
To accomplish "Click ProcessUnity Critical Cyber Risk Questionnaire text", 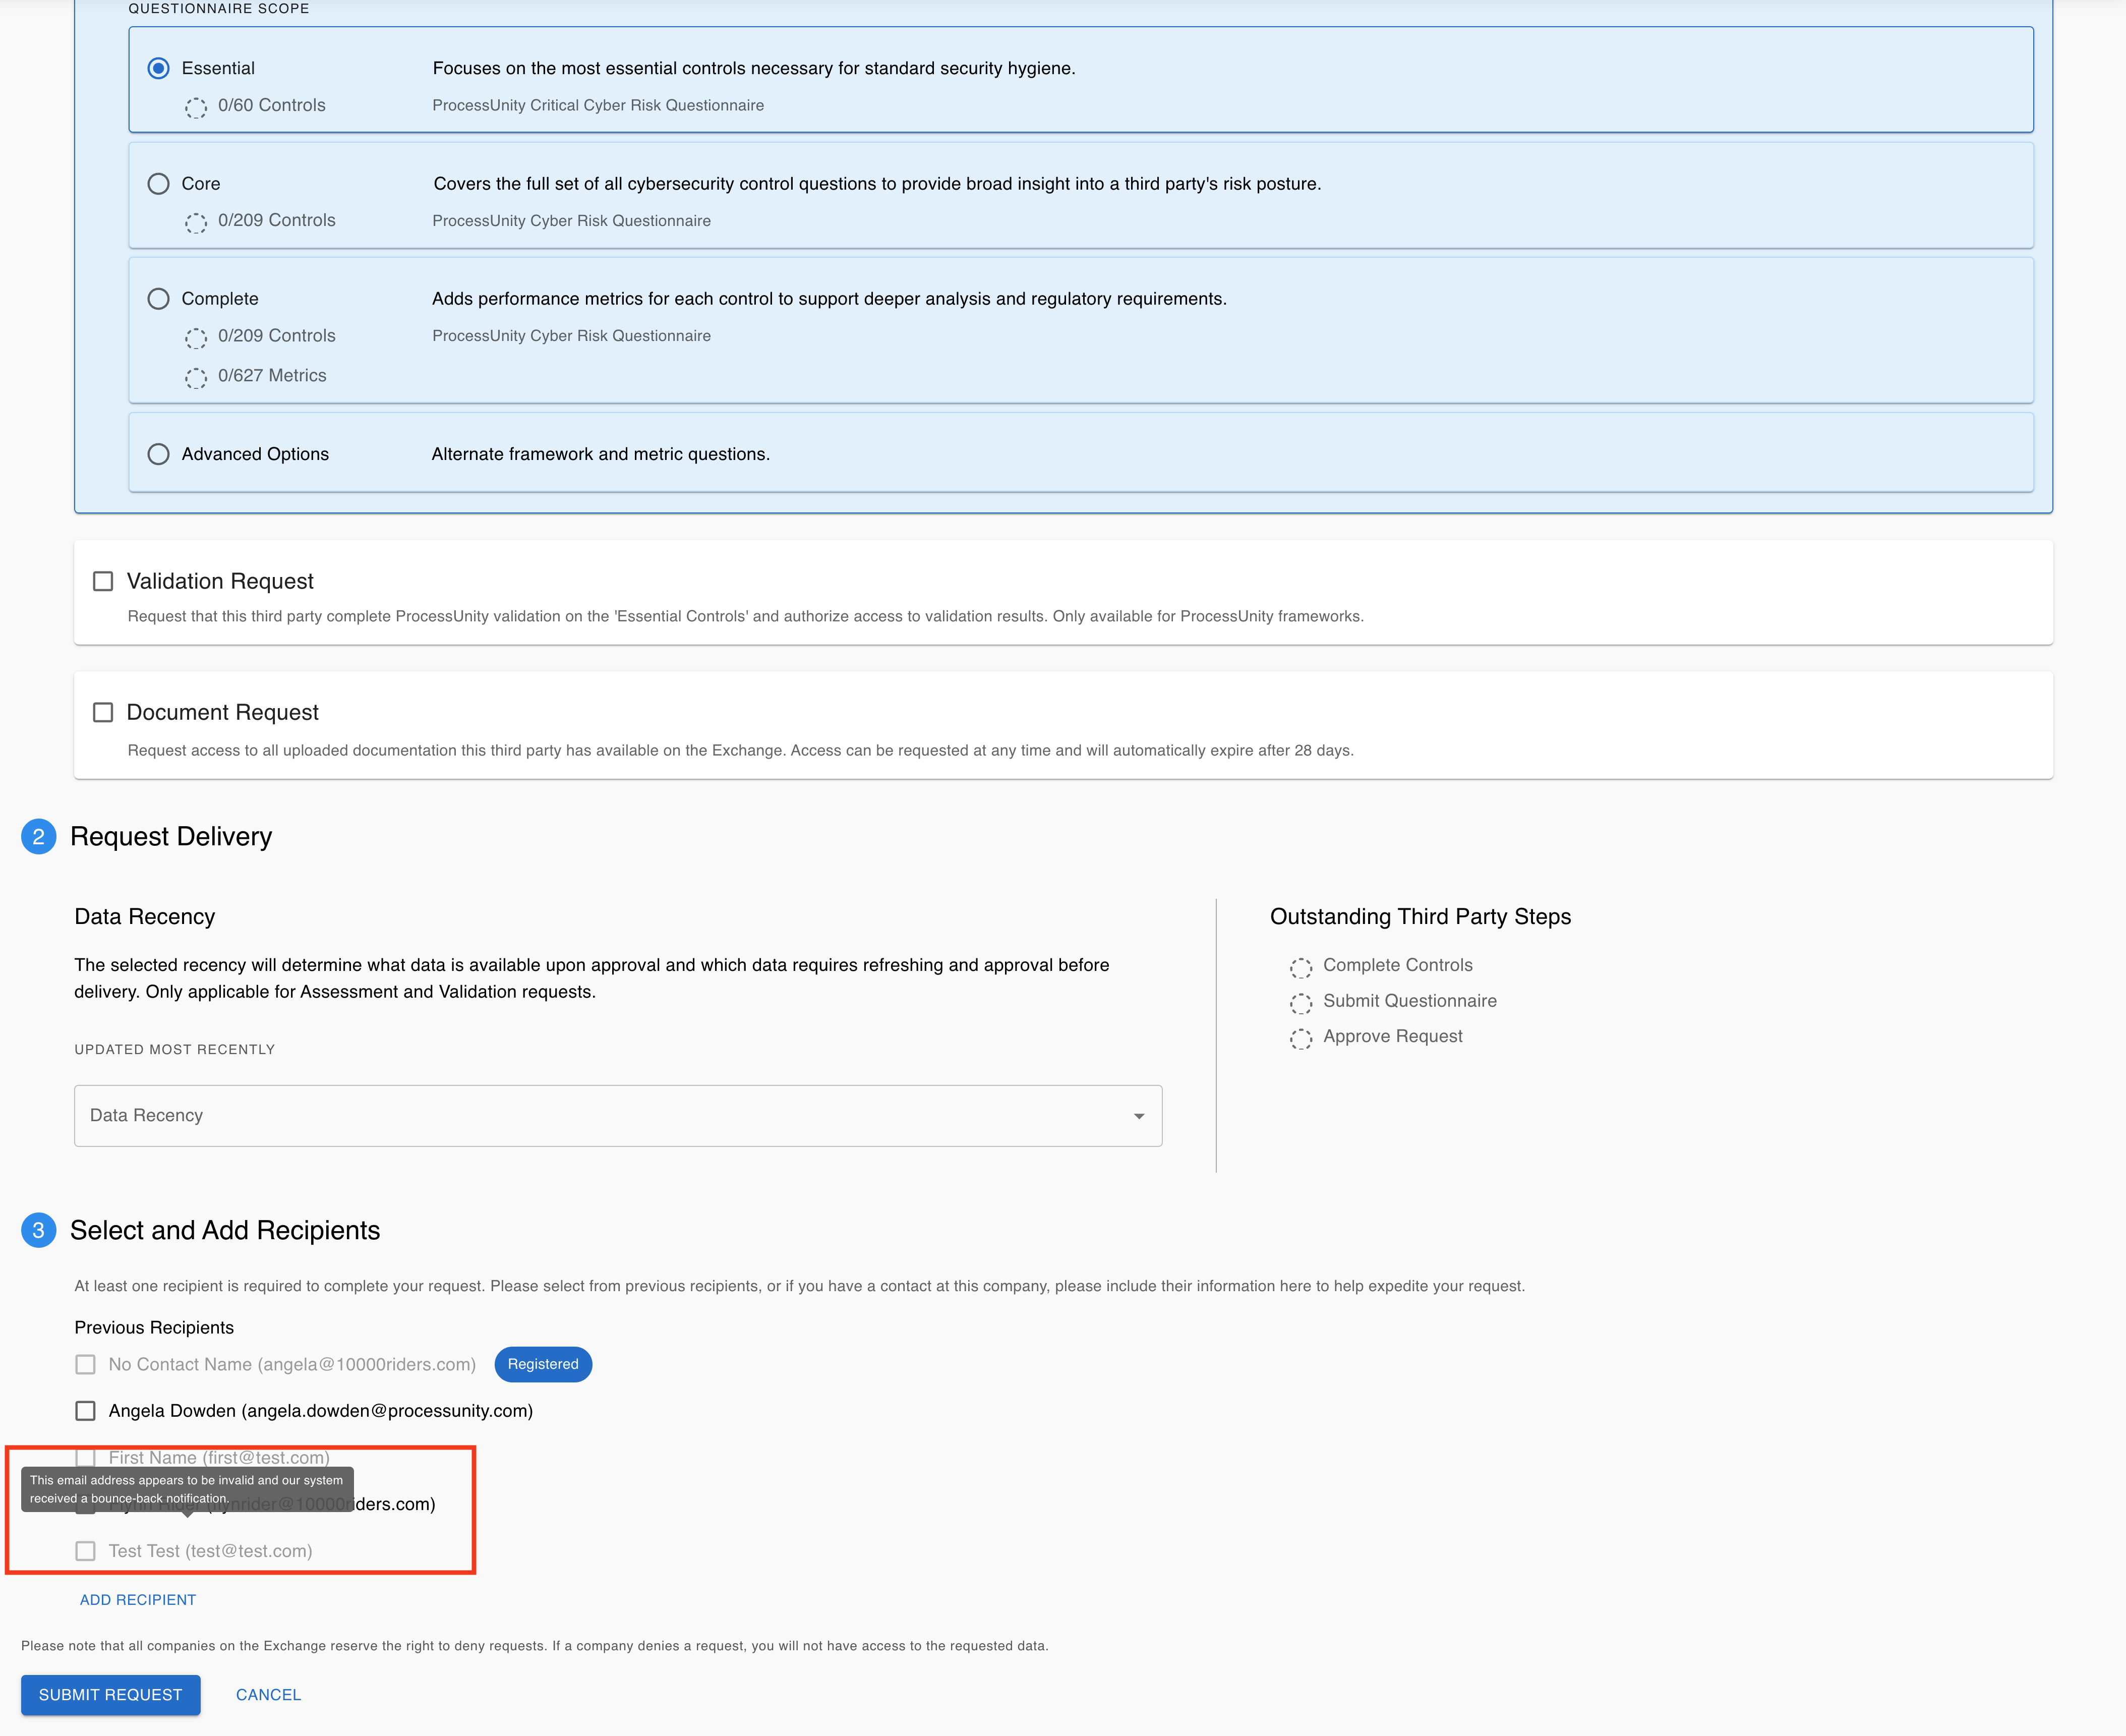I will (598, 105).
